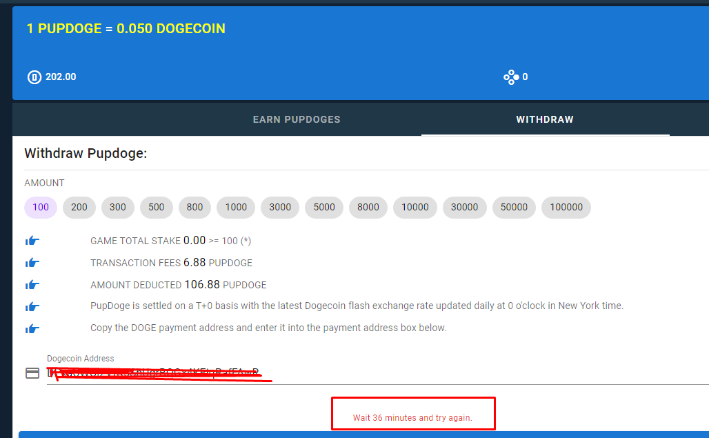The width and height of the screenshot is (709, 438).
Task: Click the blue button below the wait message
Action: (364, 435)
